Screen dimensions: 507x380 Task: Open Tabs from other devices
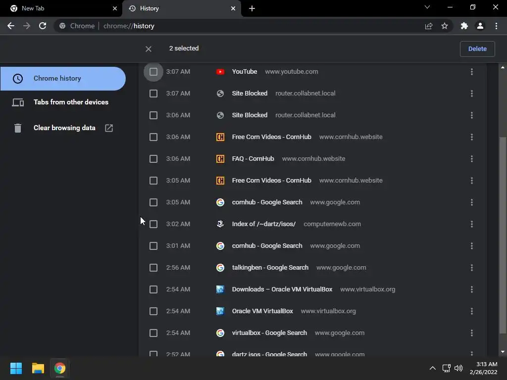63,102
